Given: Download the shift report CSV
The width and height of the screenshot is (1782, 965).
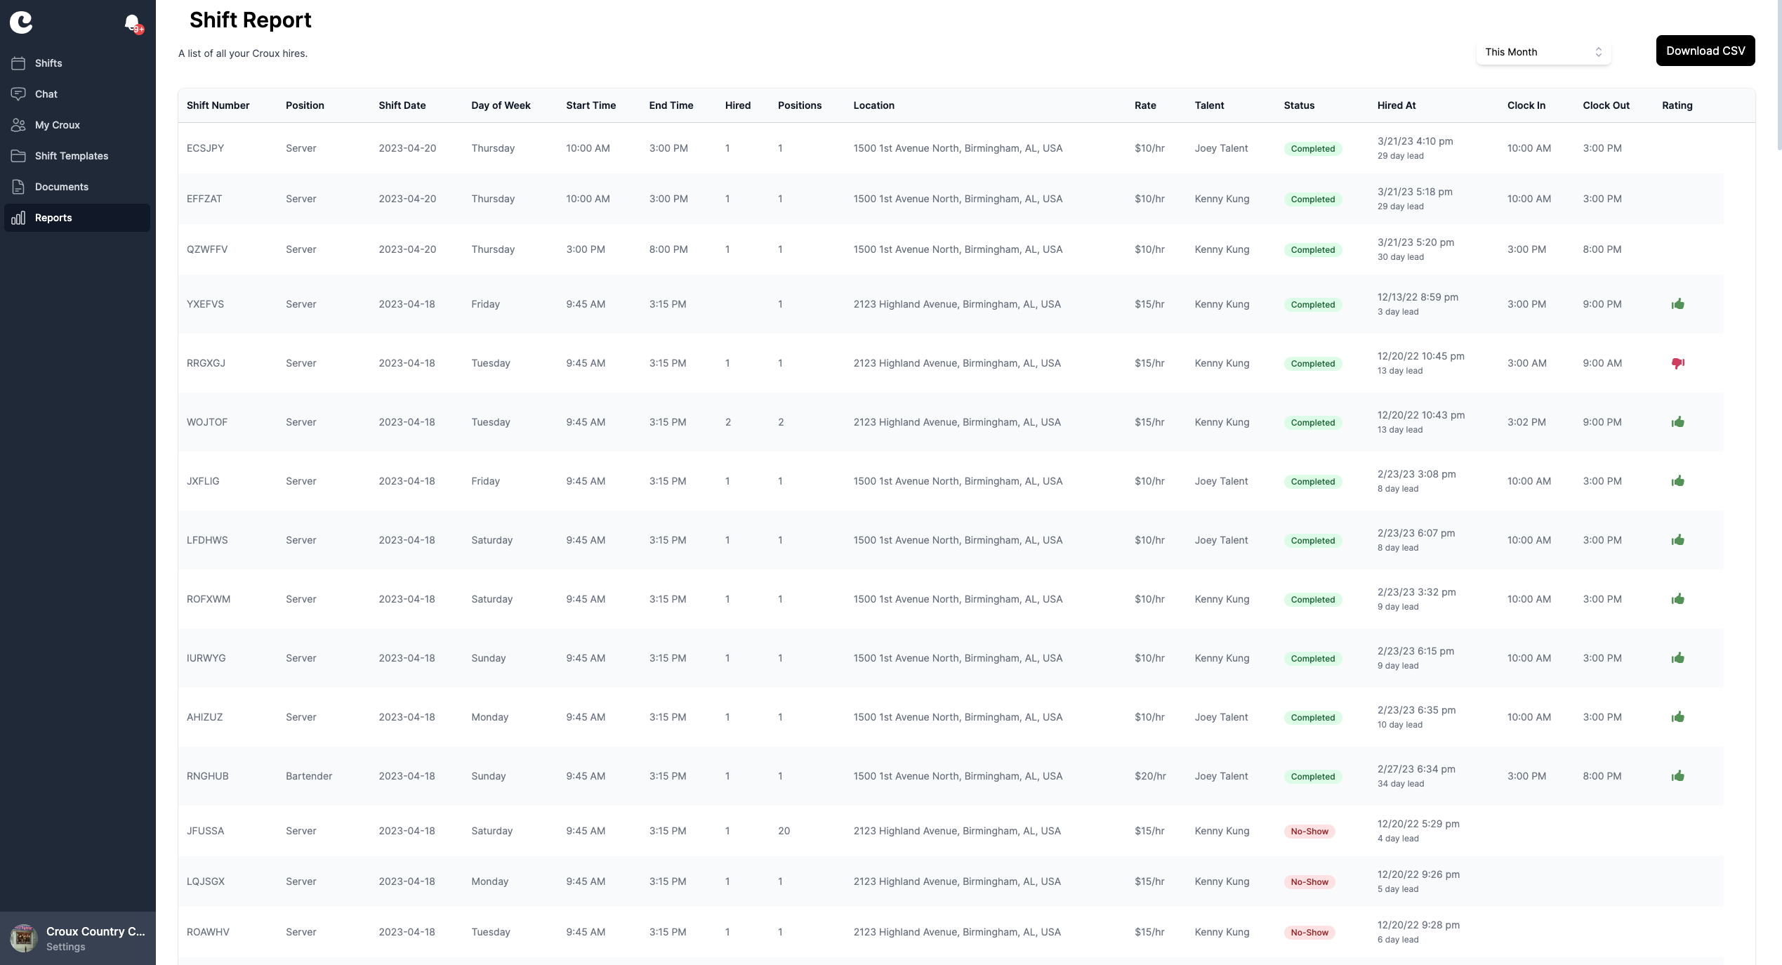Looking at the screenshot, I should coord(1705,51).
